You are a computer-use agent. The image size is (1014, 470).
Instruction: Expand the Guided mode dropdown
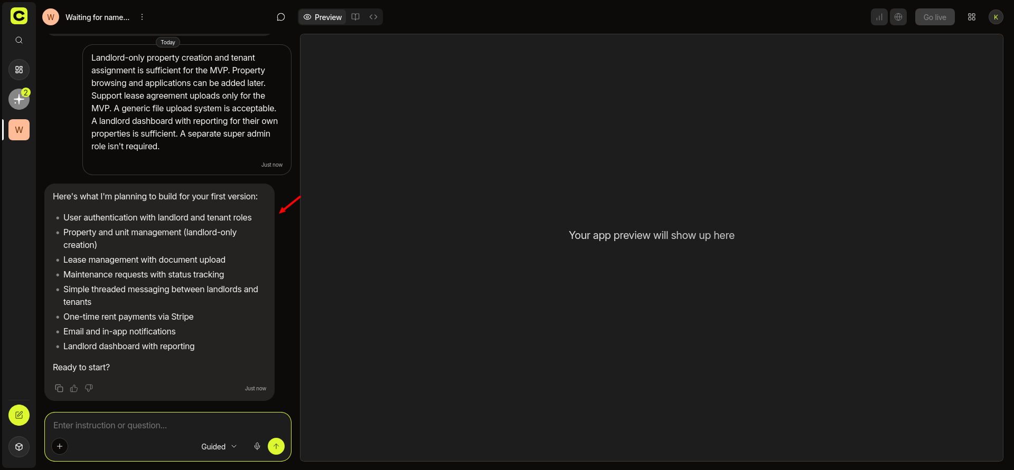(x=219, y=446)
